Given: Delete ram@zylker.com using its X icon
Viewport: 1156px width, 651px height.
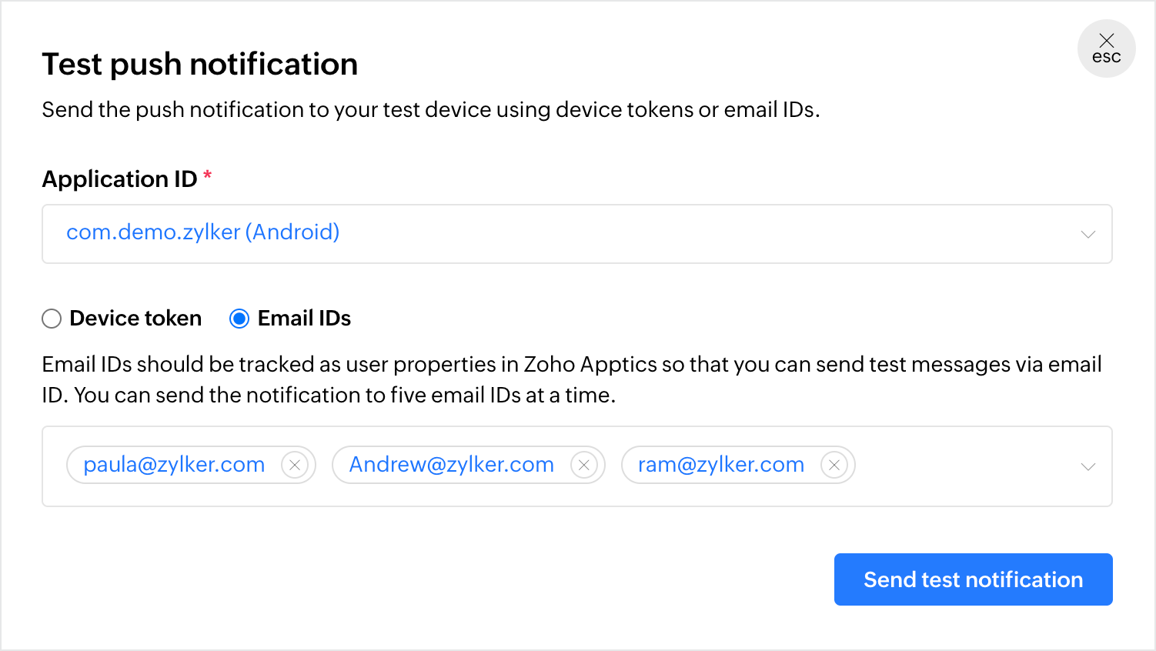Looking at the screenshot, I should pyautogui.click(x=834, y=465).
